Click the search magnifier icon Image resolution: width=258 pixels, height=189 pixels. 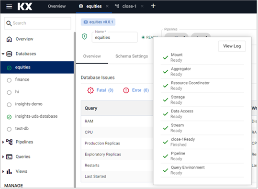(9, 23)
